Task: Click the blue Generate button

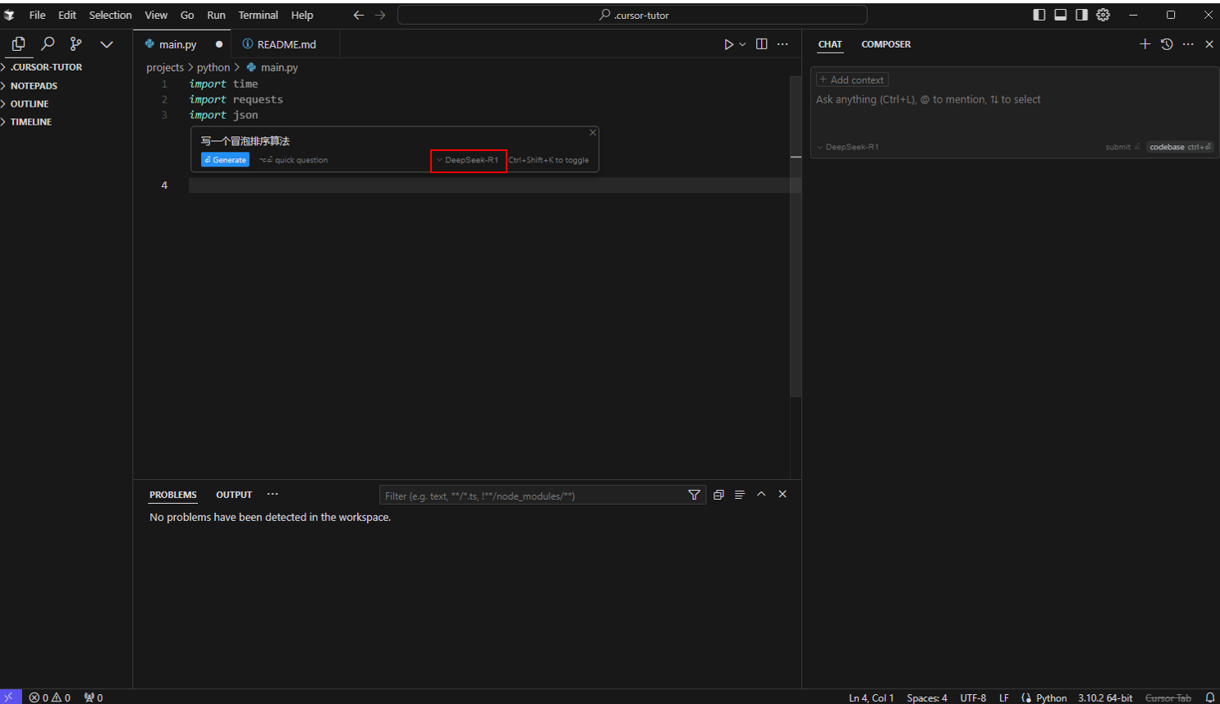Action: click(x=225, y=160)
